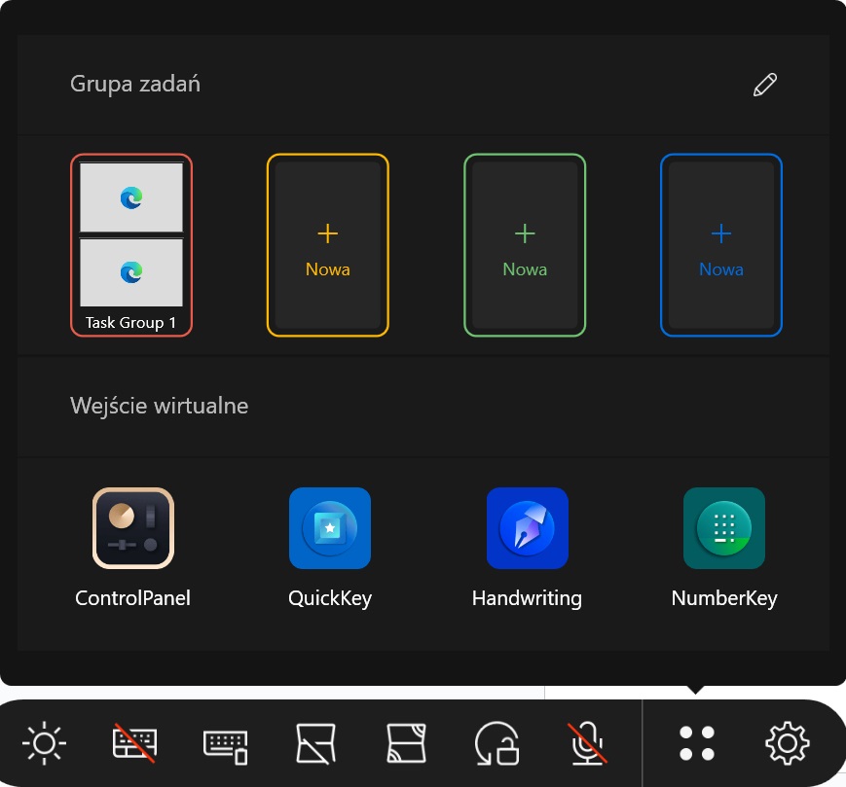Viewport: 846px width, 787px height.
Task: Add new task group in blue slot
Action: tap(721, 245)
